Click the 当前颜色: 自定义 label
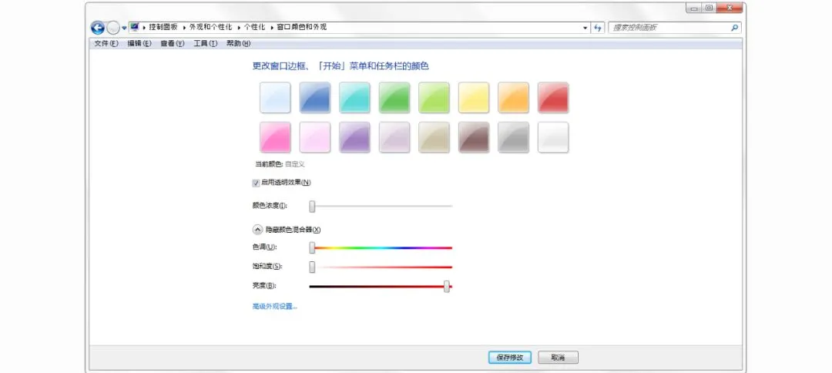This screenshot has height=373, width=832. coord(280,164)
